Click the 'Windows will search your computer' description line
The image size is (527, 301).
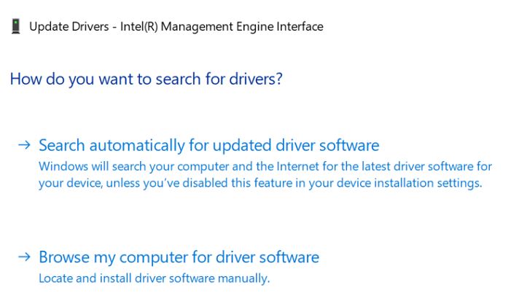tap(265, 167)
